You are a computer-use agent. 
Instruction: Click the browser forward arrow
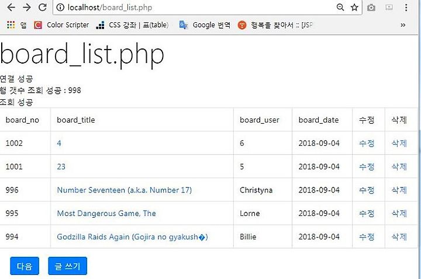[x=26, y=7]
